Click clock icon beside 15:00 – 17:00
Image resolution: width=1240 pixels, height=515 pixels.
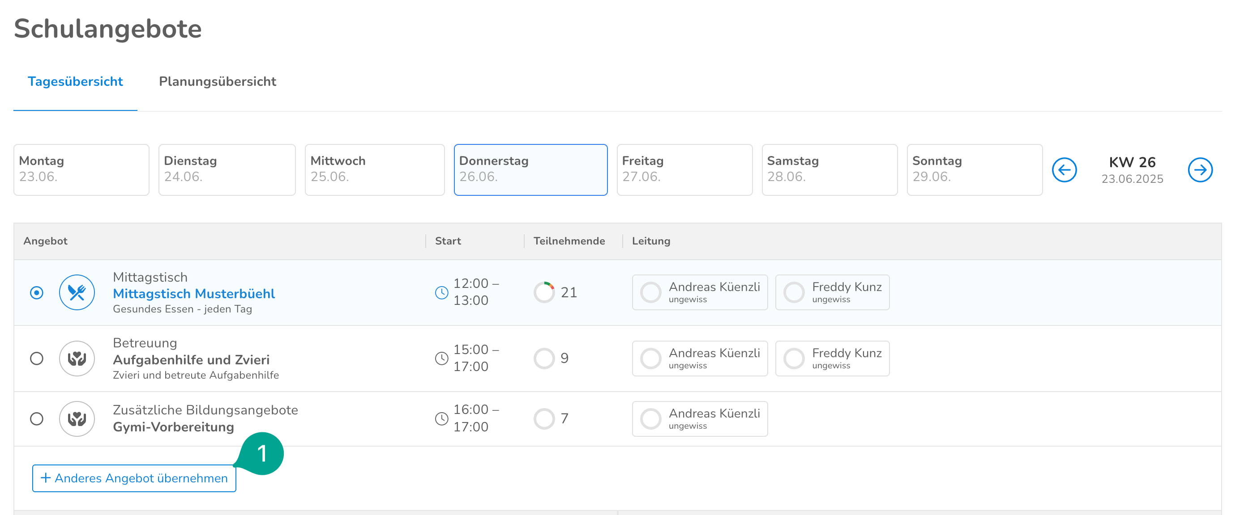click(x=441, y=358)
